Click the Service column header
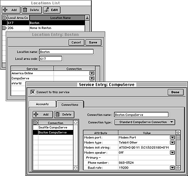 coord(32,69)
